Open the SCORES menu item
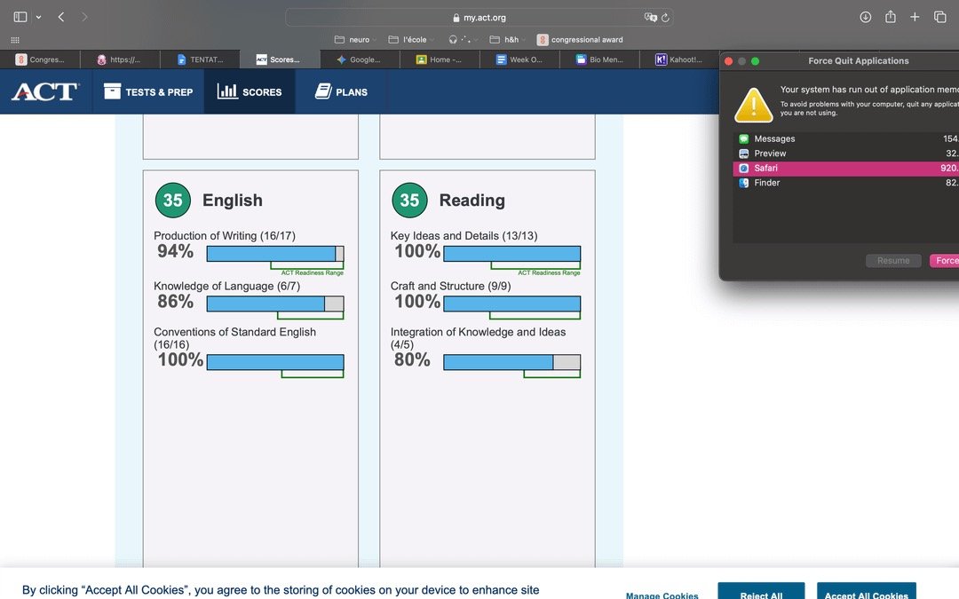 (250, 91)
